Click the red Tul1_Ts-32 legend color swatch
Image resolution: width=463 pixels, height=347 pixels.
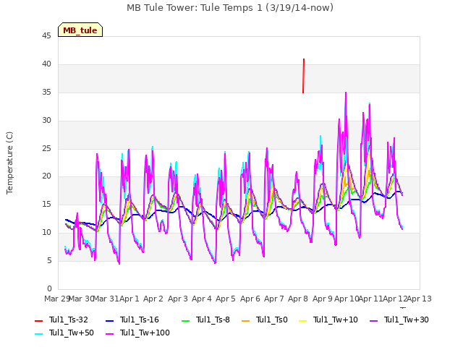[38, 320]
